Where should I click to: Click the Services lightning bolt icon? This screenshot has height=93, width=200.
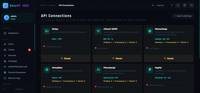(x=5, y=55)
